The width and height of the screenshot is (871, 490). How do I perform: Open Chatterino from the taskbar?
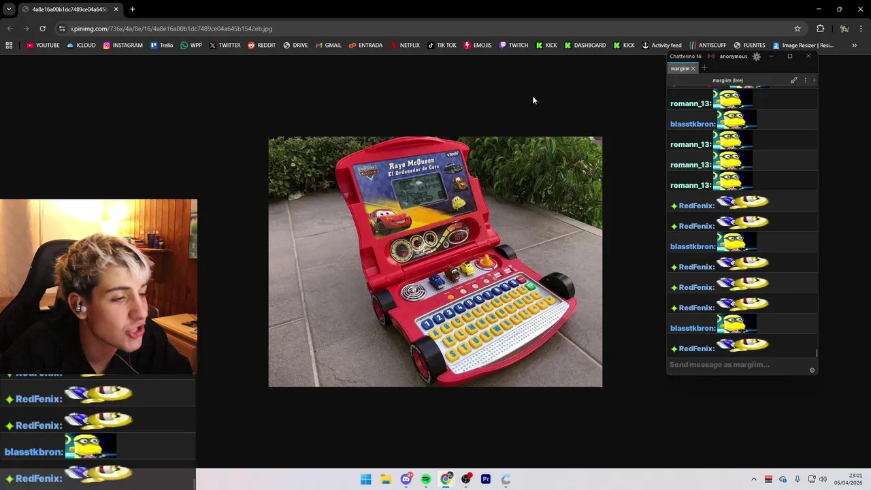506,479
